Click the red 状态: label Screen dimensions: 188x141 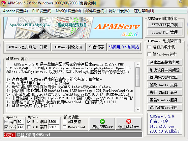[x=10, y=135]
